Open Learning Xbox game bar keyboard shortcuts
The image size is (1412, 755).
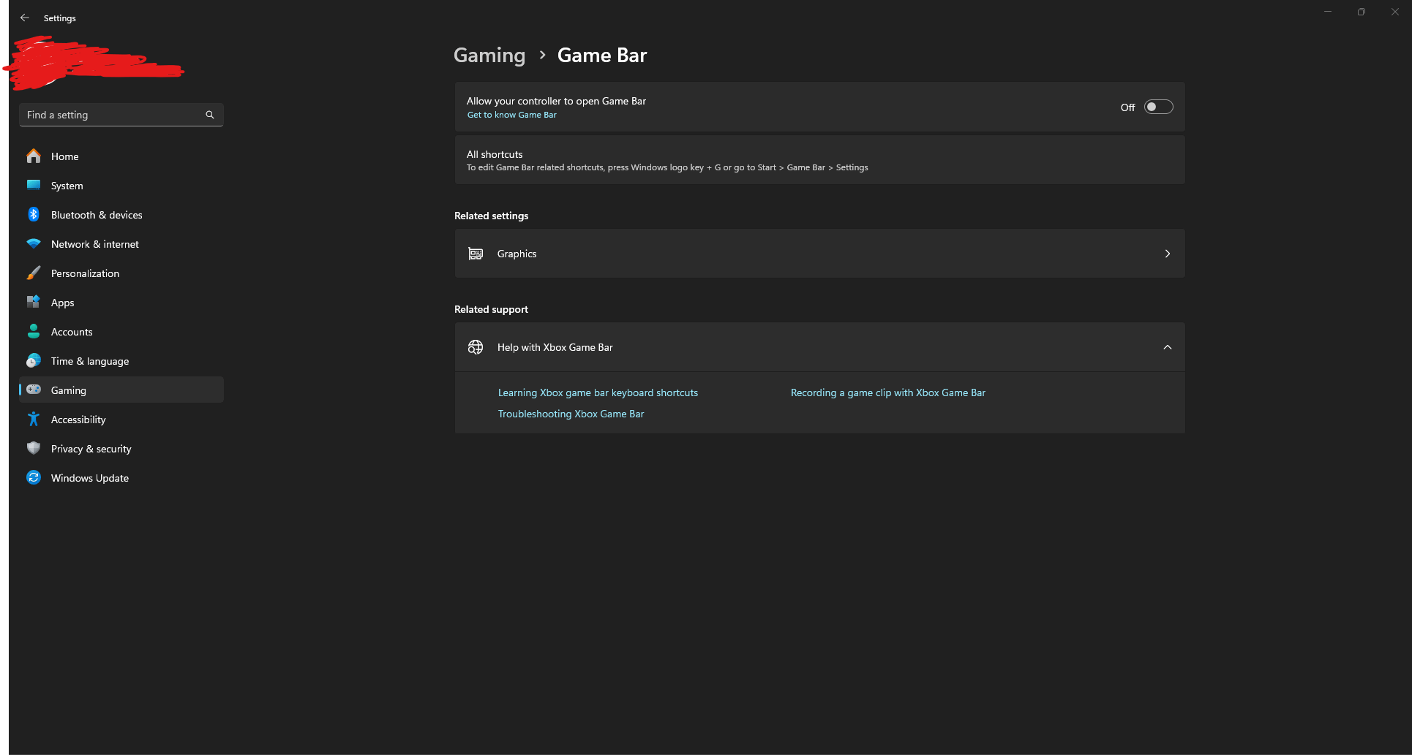pos(598,392)
